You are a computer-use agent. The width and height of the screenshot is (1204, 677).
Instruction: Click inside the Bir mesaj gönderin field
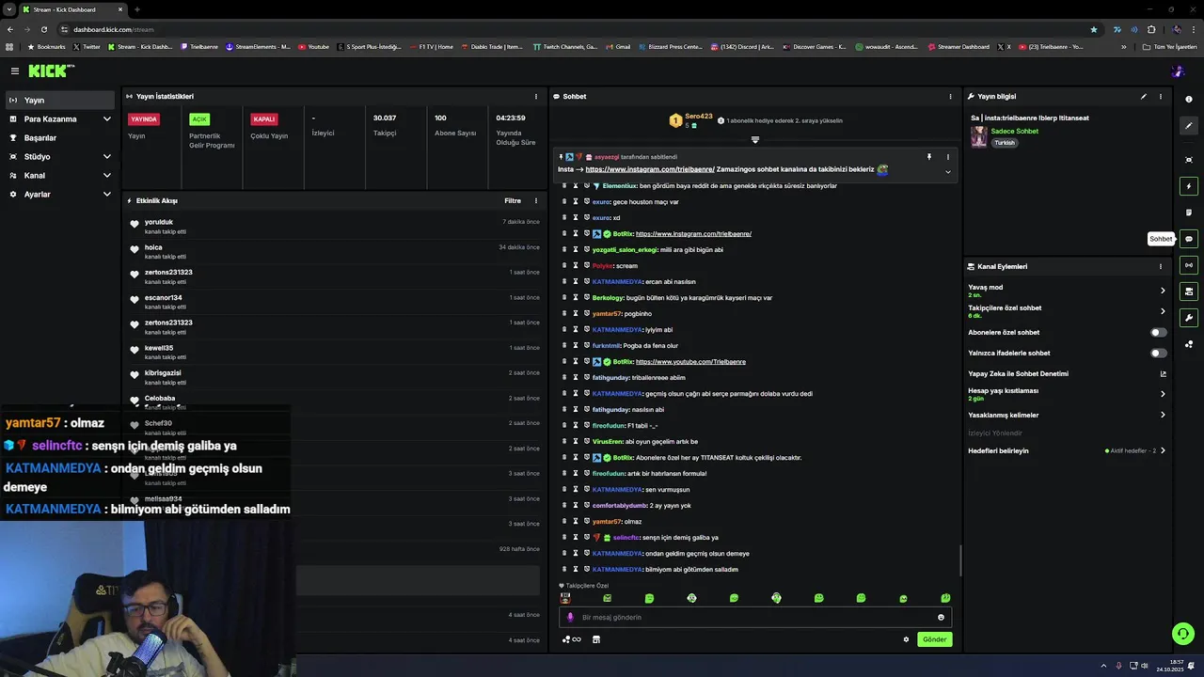[754, 618]
